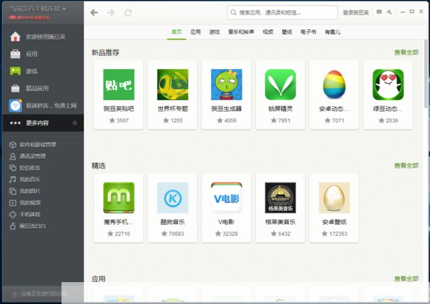This screenshot has width=430, height=304.
Task: Click the 70683 rating under 酷狗音乐
Action: pos(173,233)
